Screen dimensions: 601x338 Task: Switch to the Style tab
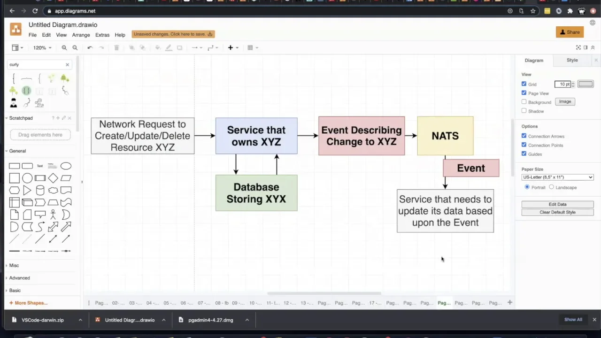pyautogui.click(x=572, y=60)
